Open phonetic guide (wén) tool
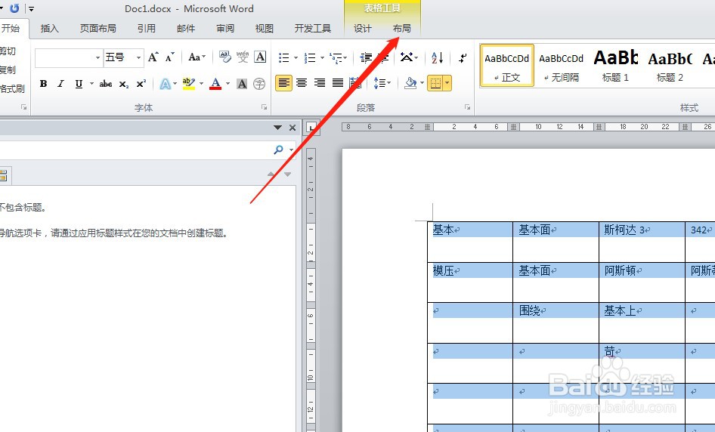 coord(243,57)
